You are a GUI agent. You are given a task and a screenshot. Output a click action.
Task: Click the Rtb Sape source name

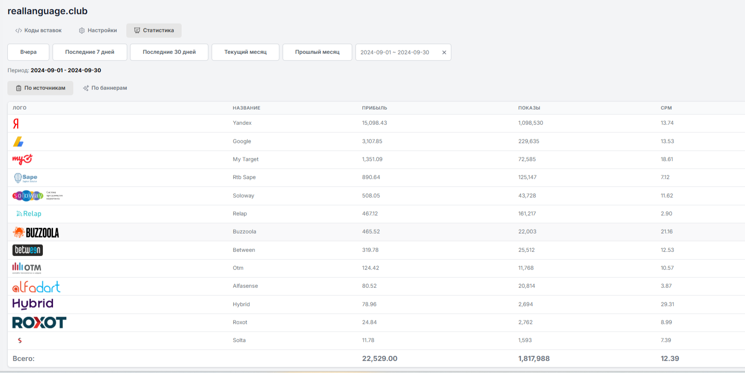point(244,177)
